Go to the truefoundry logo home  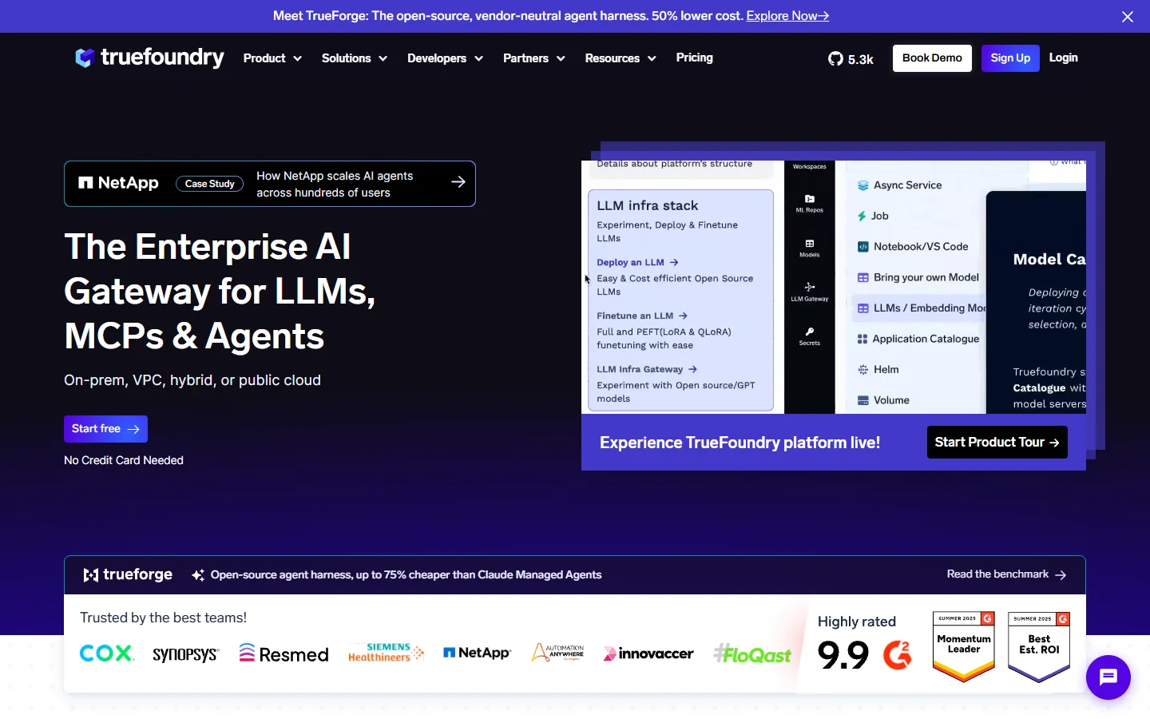click(x=149, y=58)
